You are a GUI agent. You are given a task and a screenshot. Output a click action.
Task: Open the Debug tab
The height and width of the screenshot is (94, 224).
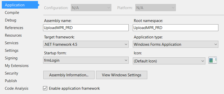(x=10, y=20)
